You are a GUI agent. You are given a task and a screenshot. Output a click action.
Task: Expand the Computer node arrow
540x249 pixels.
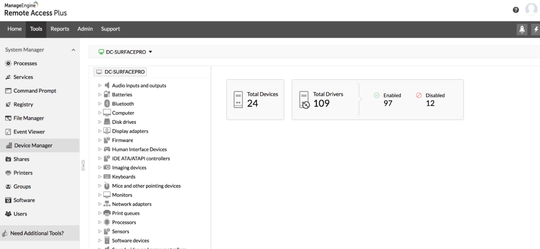tap(100, 113)
